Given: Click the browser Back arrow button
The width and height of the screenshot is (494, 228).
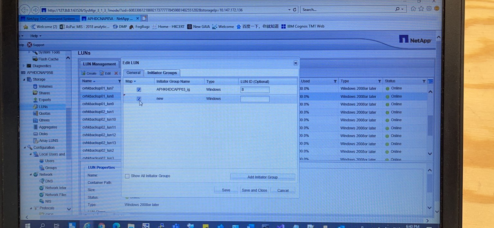Looking at the screenshot, I should pyautogui.click(x=25, y=10).
